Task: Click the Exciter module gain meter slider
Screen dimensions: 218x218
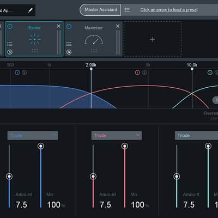Action: pyautogui.click(x=59, y=43)
